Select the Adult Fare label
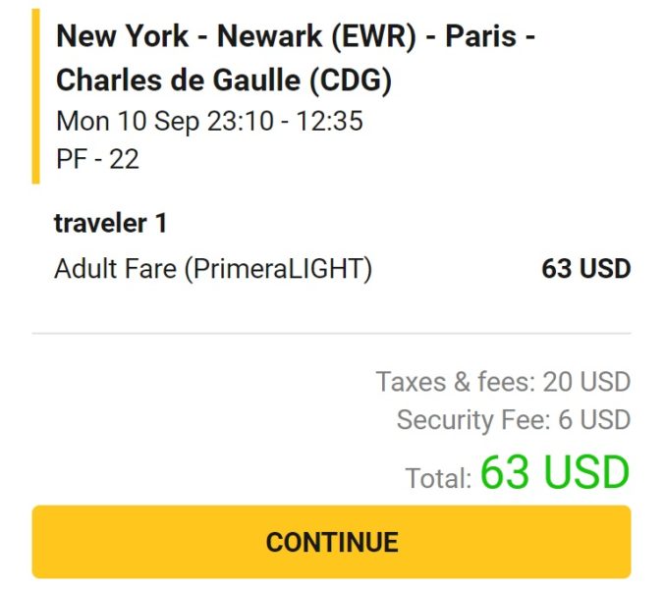 point(114,268)
